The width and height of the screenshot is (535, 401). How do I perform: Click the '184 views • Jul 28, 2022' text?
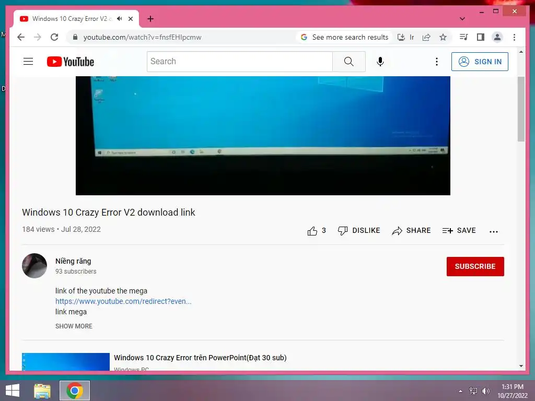pos(62,230)
